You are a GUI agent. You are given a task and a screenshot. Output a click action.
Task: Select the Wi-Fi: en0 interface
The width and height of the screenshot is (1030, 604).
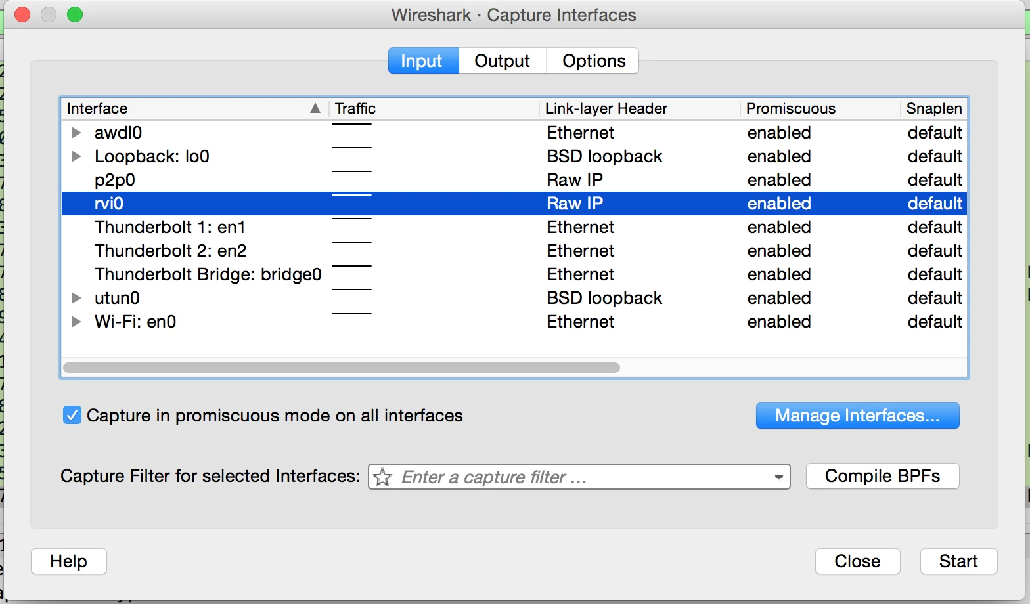point(135,322)
